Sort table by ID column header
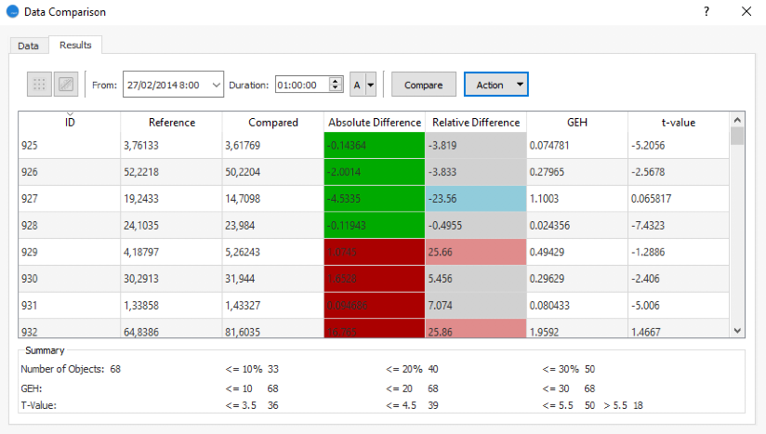 coord(70,123)
